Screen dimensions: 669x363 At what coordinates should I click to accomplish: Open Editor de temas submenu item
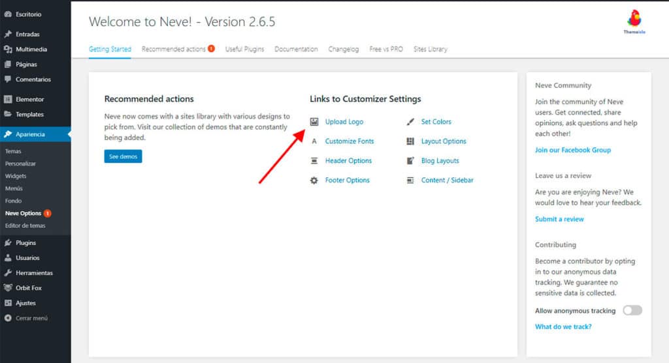[25, 225]
